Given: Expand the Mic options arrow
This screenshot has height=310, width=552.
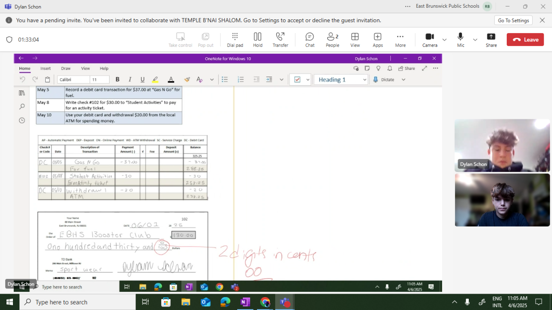Looking at the screenshot, I should tap(475, 40).
